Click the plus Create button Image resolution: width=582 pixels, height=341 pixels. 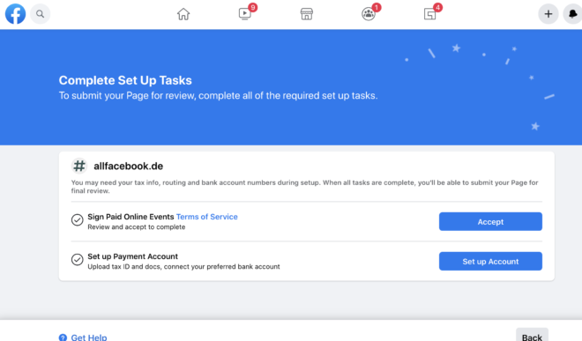coord(548,14)
